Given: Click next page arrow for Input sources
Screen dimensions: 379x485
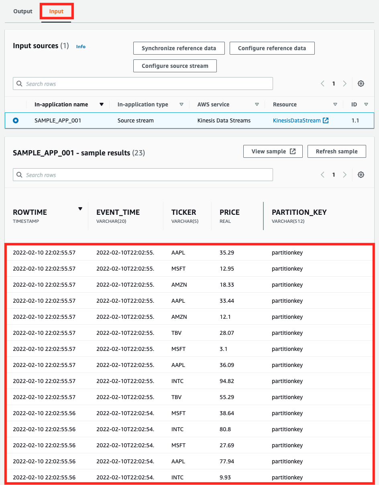Looking at the screenshot, I should click(x=344, y=83).
